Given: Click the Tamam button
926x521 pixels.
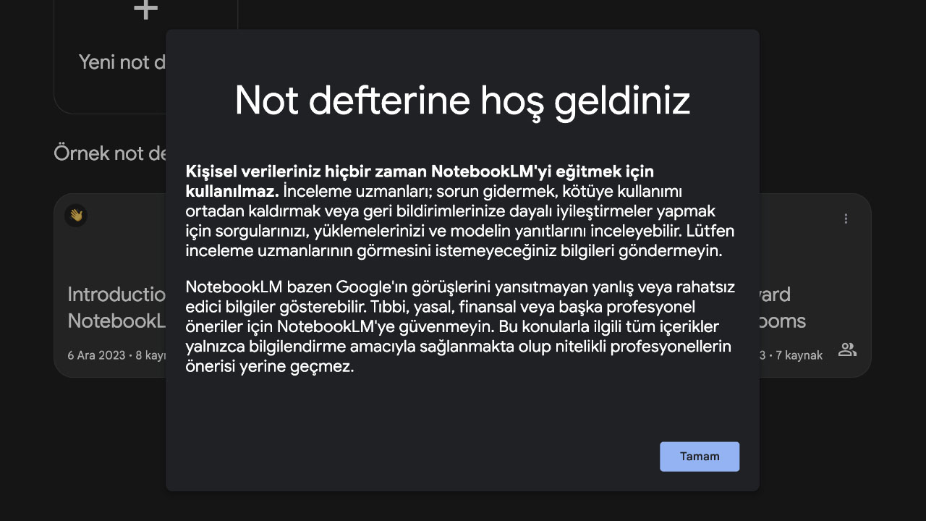Looking at the screenshot, I should pos(700,457).
